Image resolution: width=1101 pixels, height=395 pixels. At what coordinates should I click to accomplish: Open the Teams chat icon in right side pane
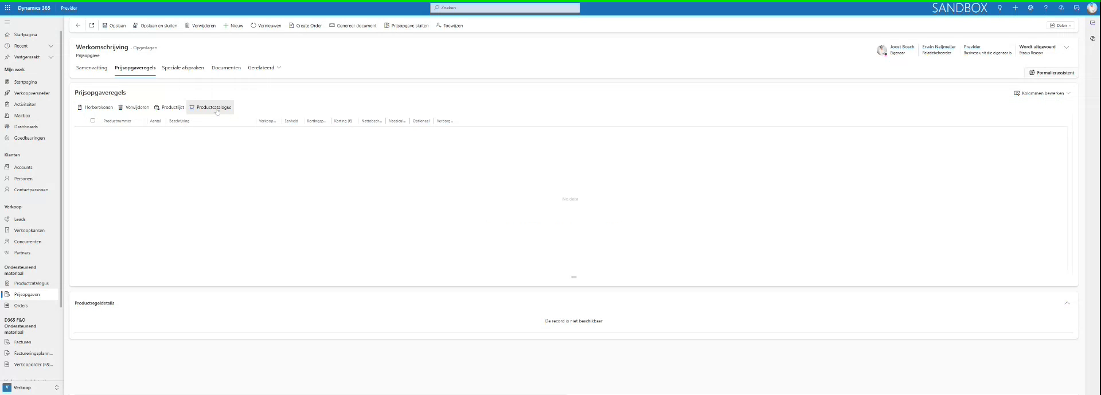point(1092,23)
